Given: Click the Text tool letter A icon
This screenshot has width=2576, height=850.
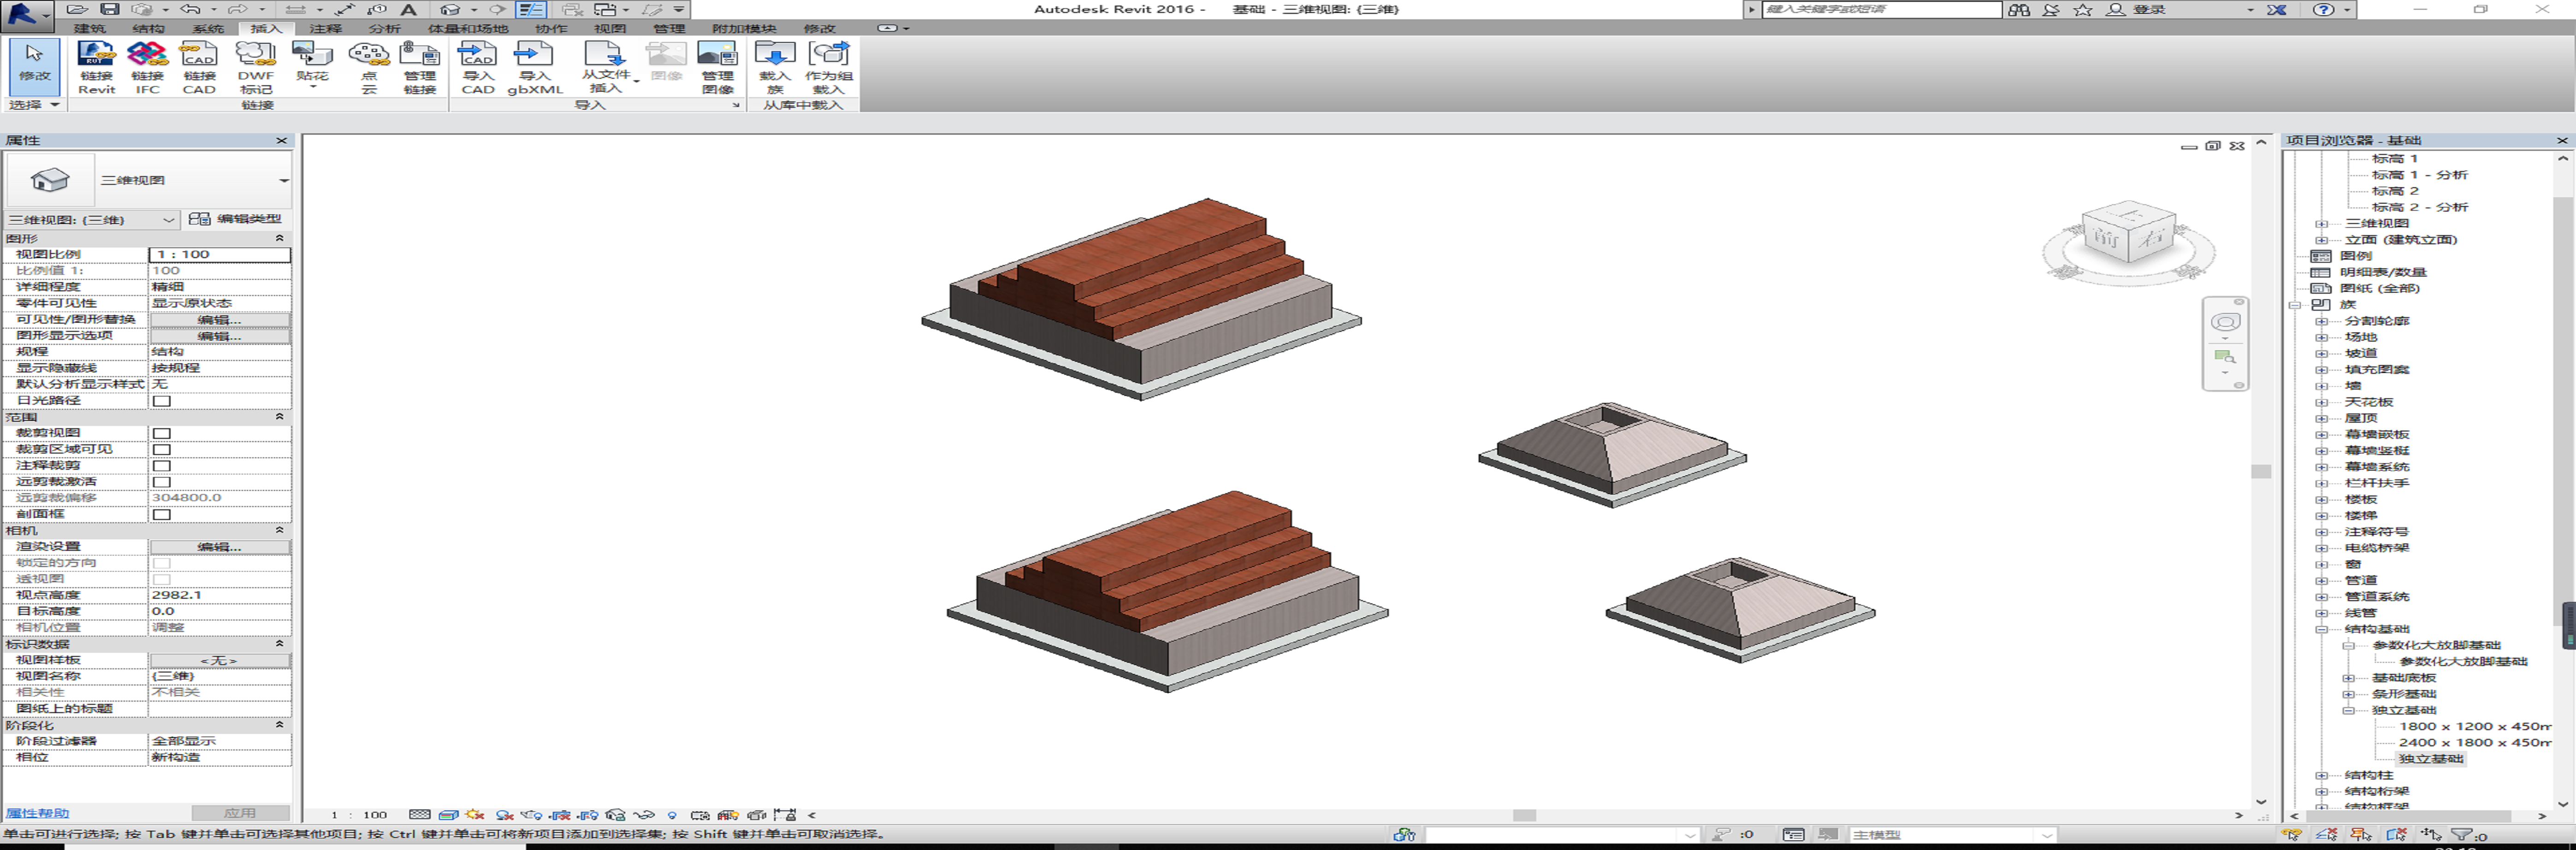Looking at the screenshot, I should tap(408, 9).
